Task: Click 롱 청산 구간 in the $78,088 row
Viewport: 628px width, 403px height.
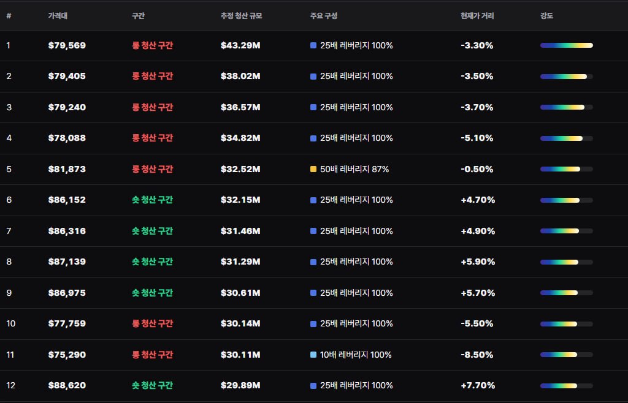Action: coord(153,138)
